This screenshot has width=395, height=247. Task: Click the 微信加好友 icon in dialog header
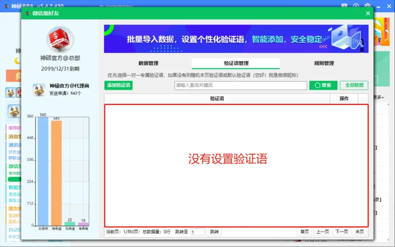point(27,13)
